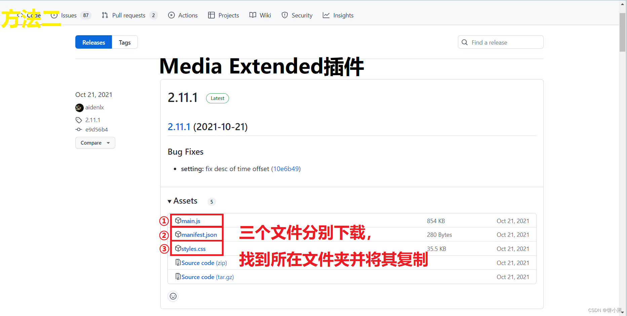Click the Pull requests icon
The image size is (627, 316).
pos(104,15)
